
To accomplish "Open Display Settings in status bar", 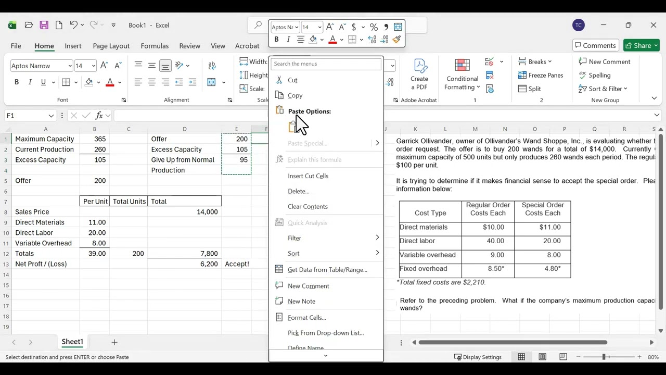I will (x=478, y=357).
